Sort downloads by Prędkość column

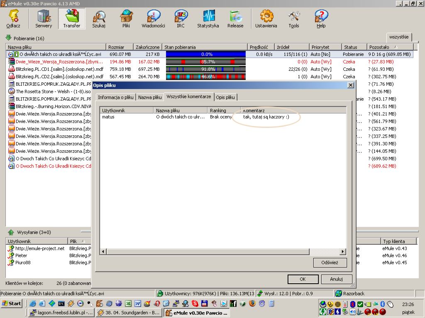click(261, 47)
